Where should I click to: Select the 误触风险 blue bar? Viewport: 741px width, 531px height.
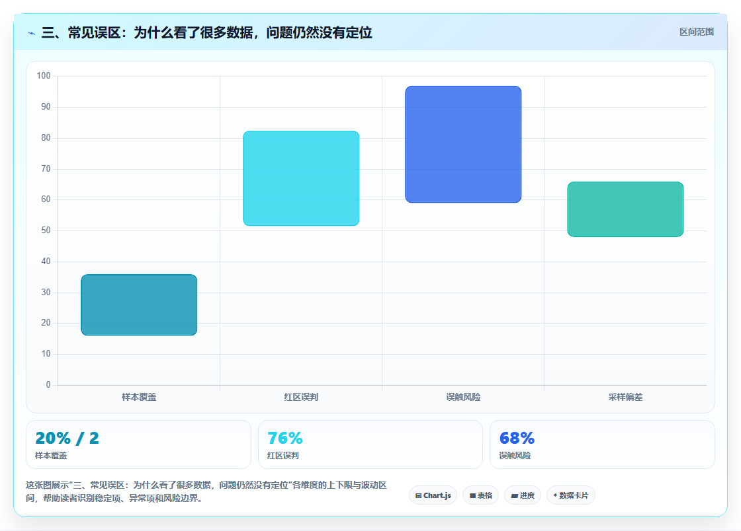pyautogui.click(x=463, y=144)
